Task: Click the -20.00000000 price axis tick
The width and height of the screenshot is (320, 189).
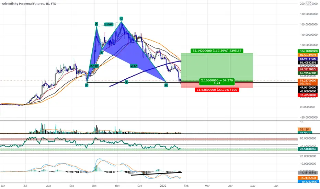Action: [x=309, y=117]
